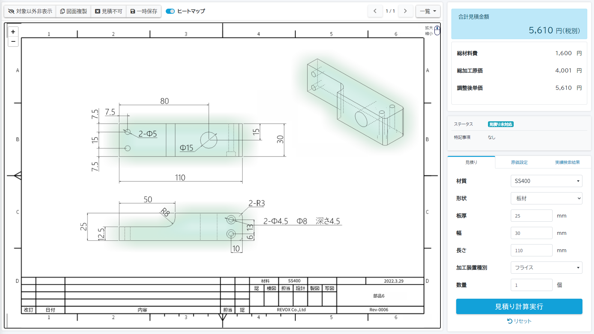
Task: Open the 一覧 dropdown menu
Action: 428,11
